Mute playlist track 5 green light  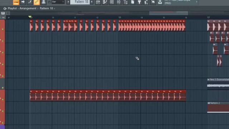click(x=3, y=76)
